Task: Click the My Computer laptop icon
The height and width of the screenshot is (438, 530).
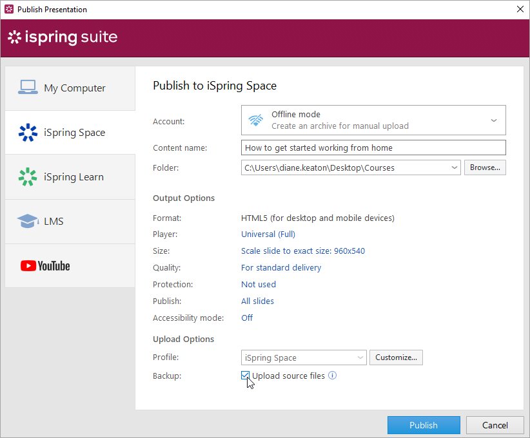Action: 28,88
